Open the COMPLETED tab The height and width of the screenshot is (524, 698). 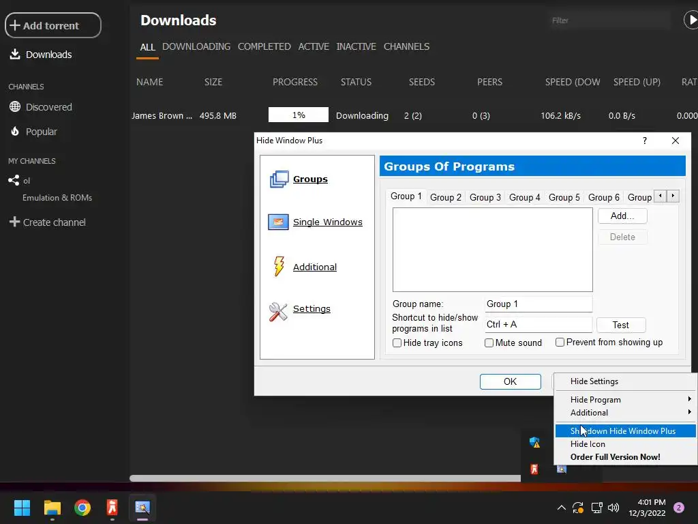point(264,46)
